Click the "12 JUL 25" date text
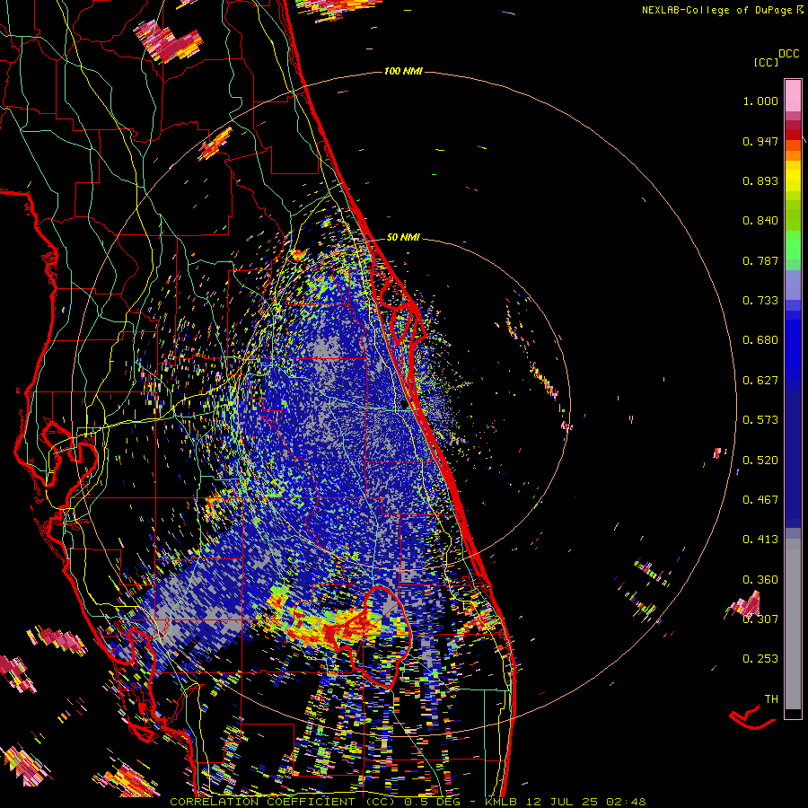Screen dimensions: 808x808 tap(562, 802)
